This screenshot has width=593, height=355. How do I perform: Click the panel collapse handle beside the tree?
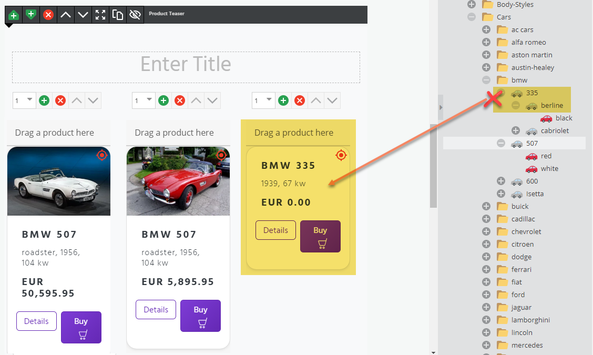[x=441, y=107]
